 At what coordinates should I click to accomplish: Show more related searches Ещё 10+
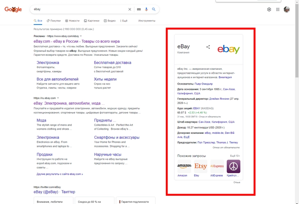[x=235, y=156]
